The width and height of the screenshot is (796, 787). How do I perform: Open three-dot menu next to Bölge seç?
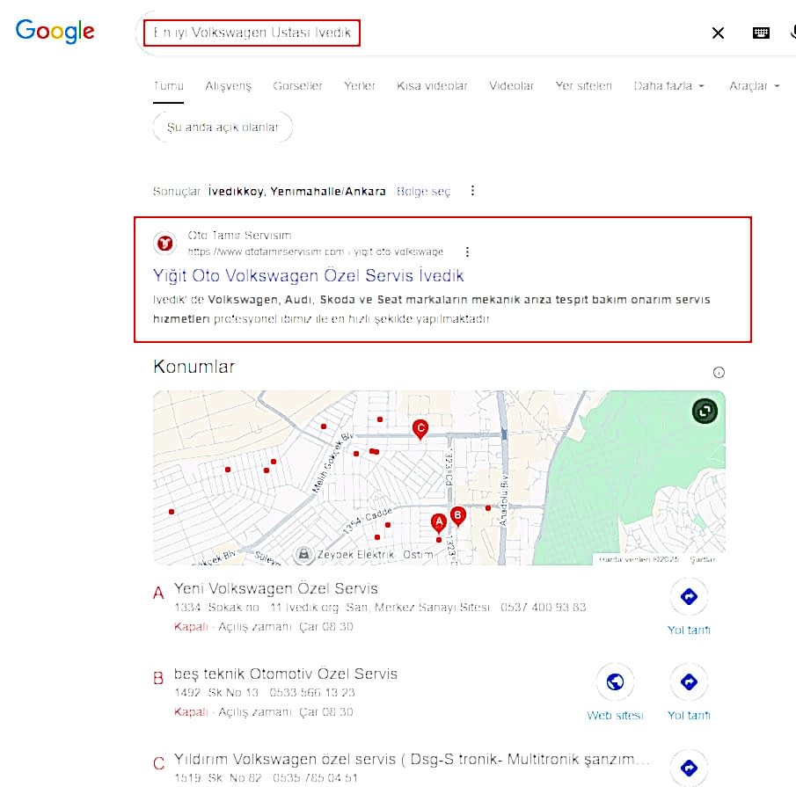click(472, 191)
